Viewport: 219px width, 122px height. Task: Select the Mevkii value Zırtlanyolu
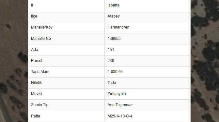pyautogui.click(x=117, y=94)
